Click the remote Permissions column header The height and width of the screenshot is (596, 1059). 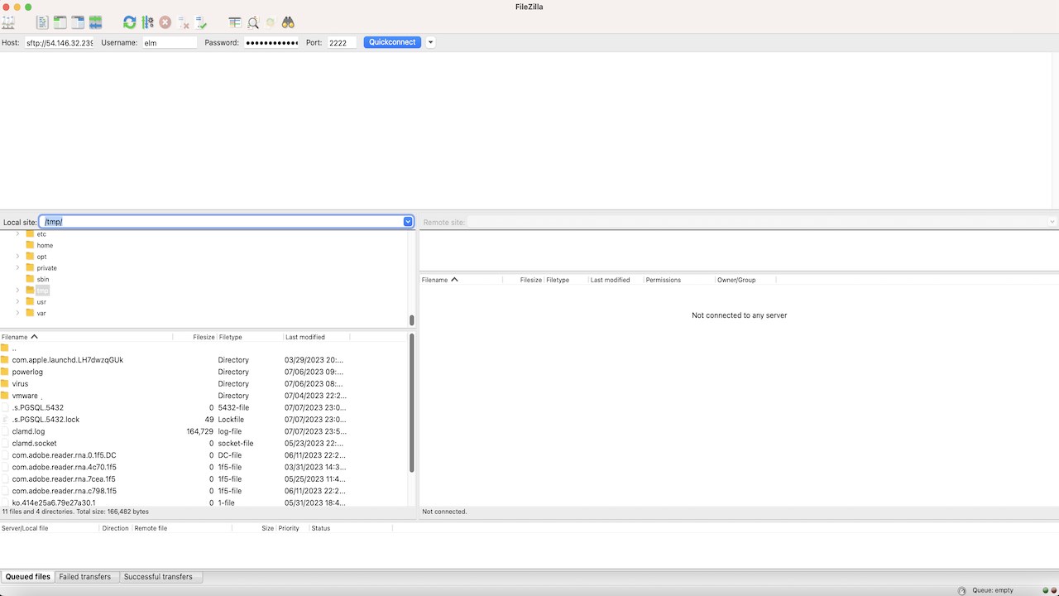click(x=679, y=280)
